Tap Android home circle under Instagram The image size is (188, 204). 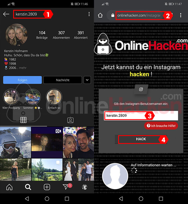47,199
